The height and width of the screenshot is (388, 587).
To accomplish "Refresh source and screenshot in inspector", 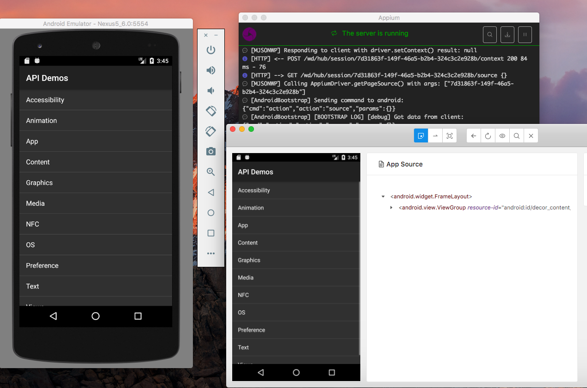I will (x=488, y=136).
